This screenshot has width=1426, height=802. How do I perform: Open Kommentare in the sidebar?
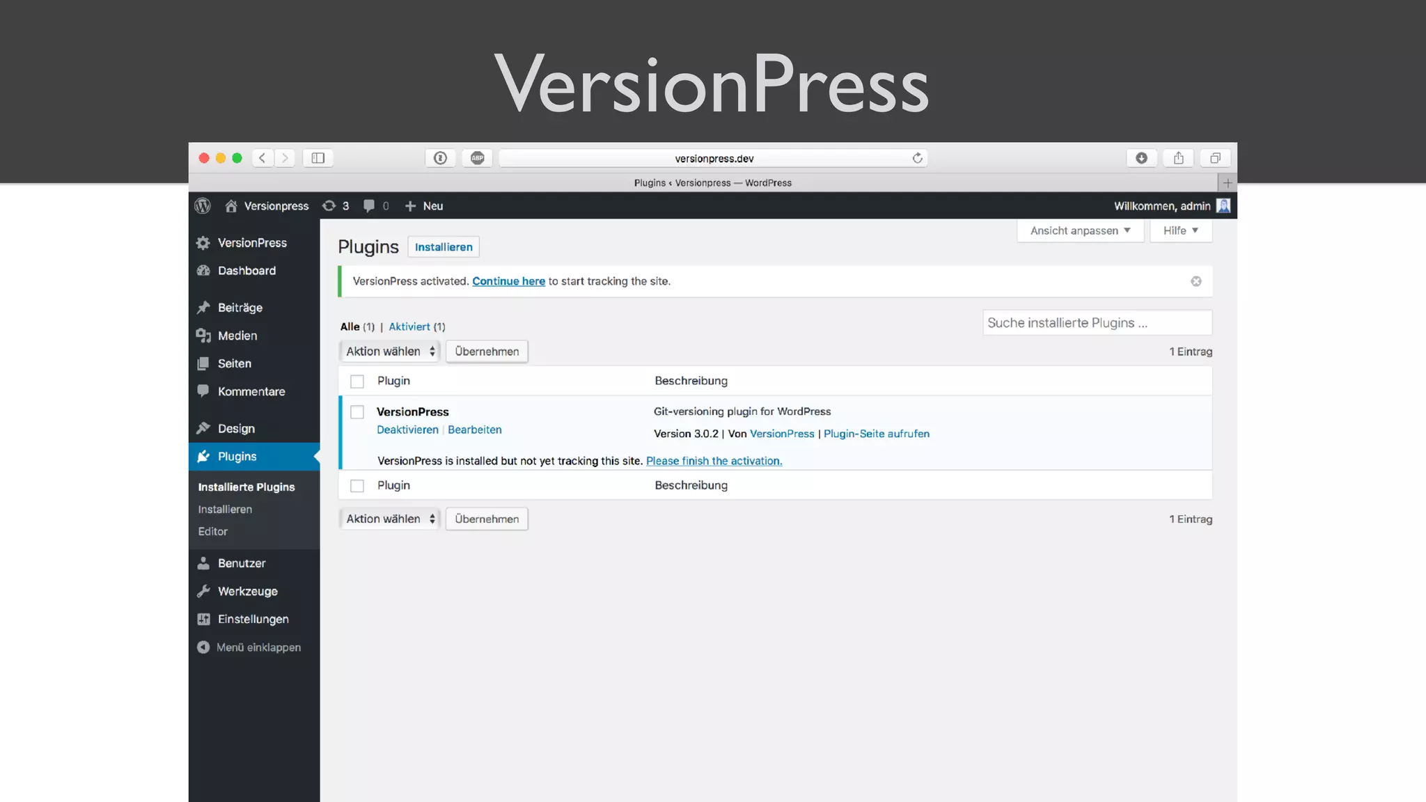[254, 391]
